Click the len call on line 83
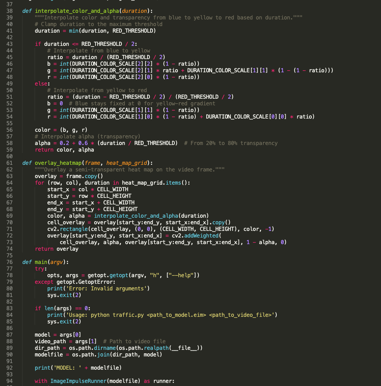The width and height of the screenshot is (381, 386). tap(49, 309)
